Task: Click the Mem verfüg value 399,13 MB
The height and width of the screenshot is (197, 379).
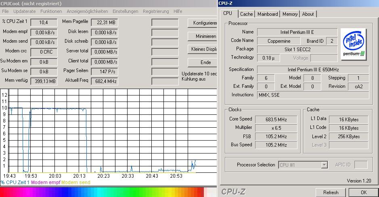Action: (44, 81)
